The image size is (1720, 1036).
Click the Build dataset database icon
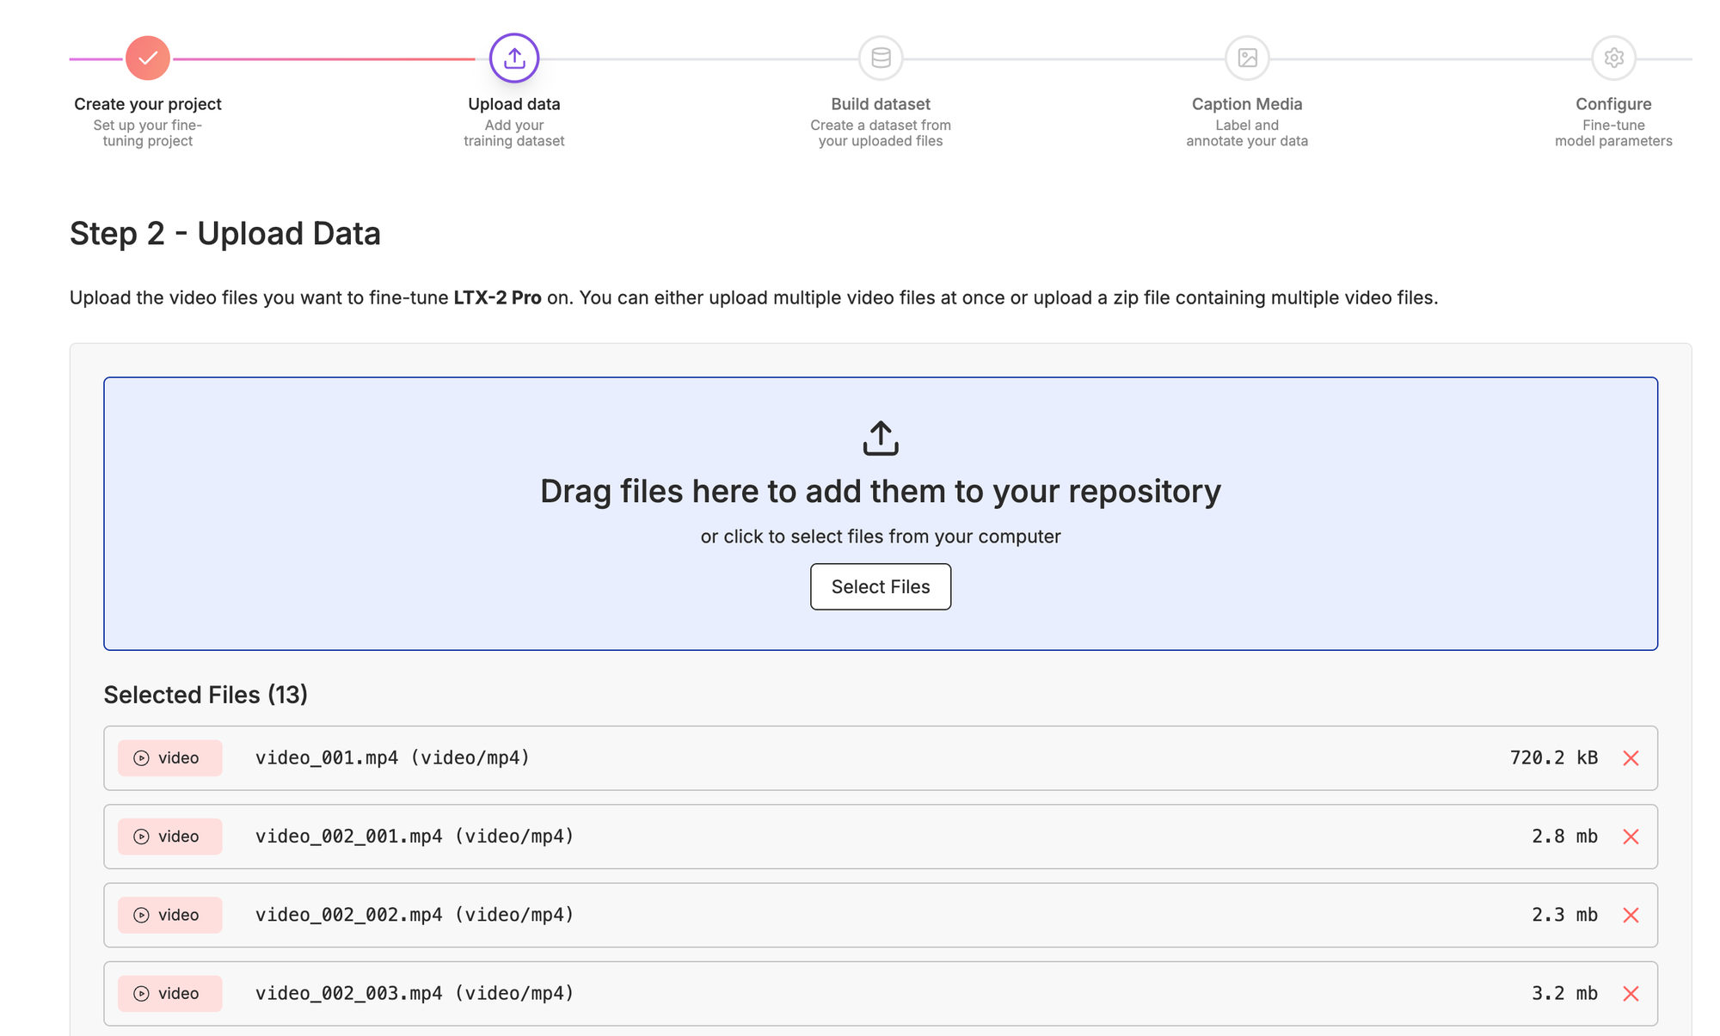click(x=881, y=58)
